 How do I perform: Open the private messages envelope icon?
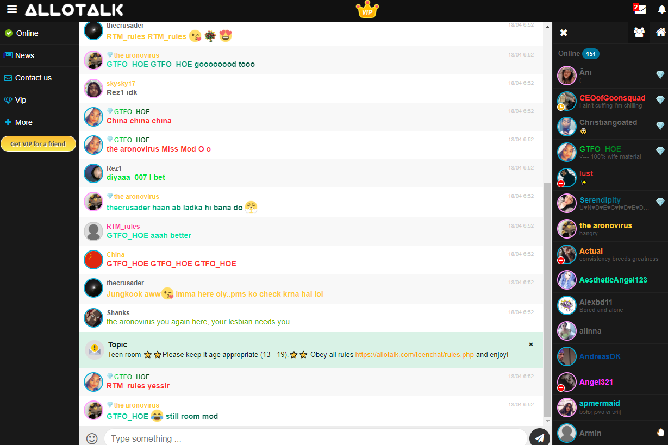coord(640,9)
